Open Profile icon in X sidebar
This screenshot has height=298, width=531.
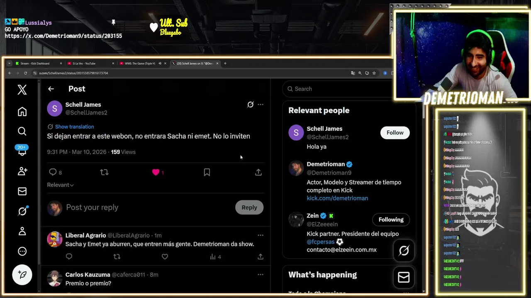click(22, 231)
